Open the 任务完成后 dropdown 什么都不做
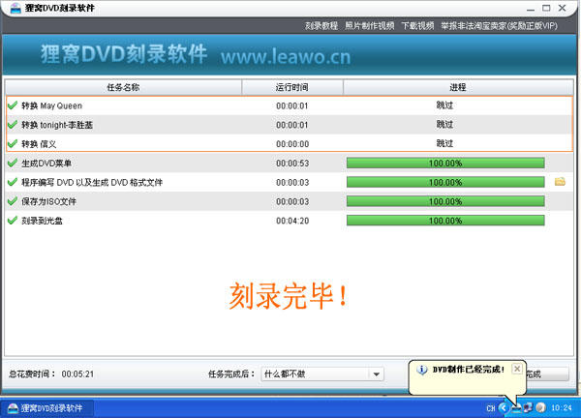The height and width of the screenshot is (418, 581). [322, 373]
